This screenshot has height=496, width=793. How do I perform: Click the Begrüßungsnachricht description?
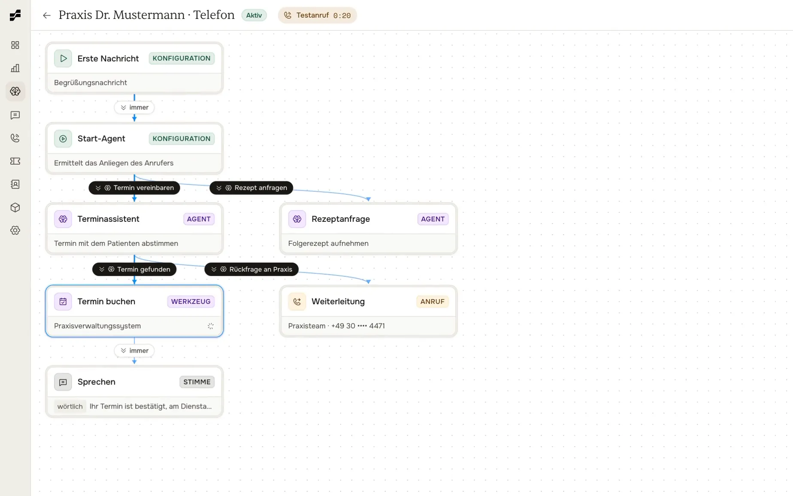pyautogui.click(x=91, y=83)
